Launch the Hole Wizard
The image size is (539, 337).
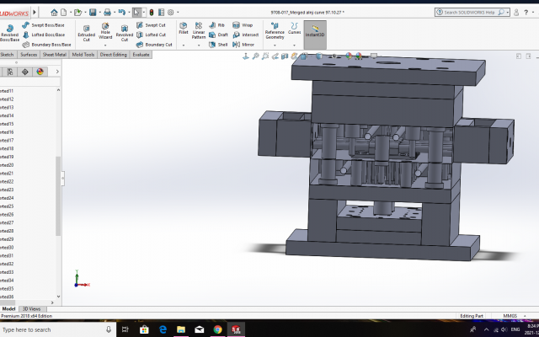(105, 30)
